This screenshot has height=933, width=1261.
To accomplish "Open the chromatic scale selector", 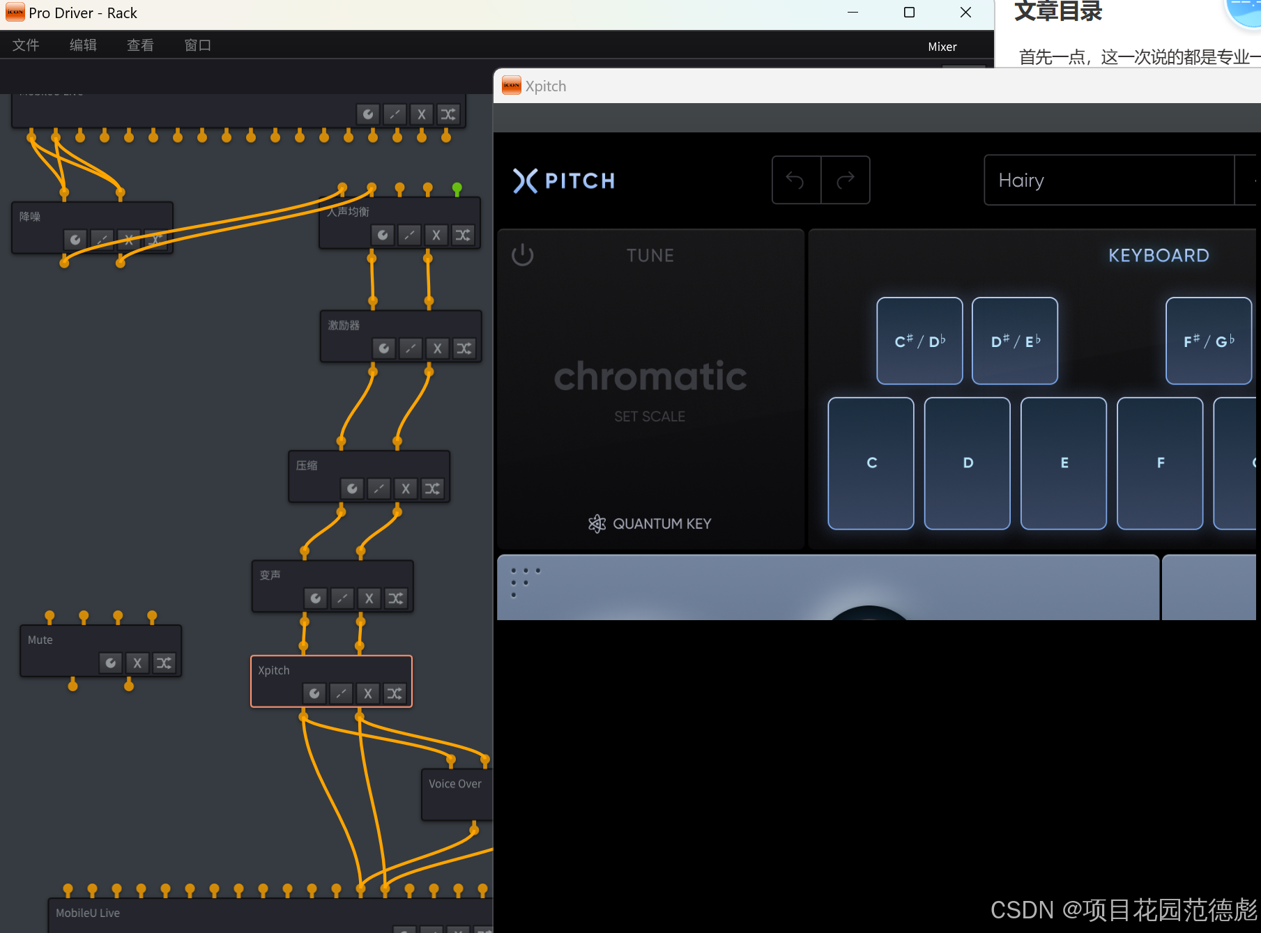I will click(650, 376).
